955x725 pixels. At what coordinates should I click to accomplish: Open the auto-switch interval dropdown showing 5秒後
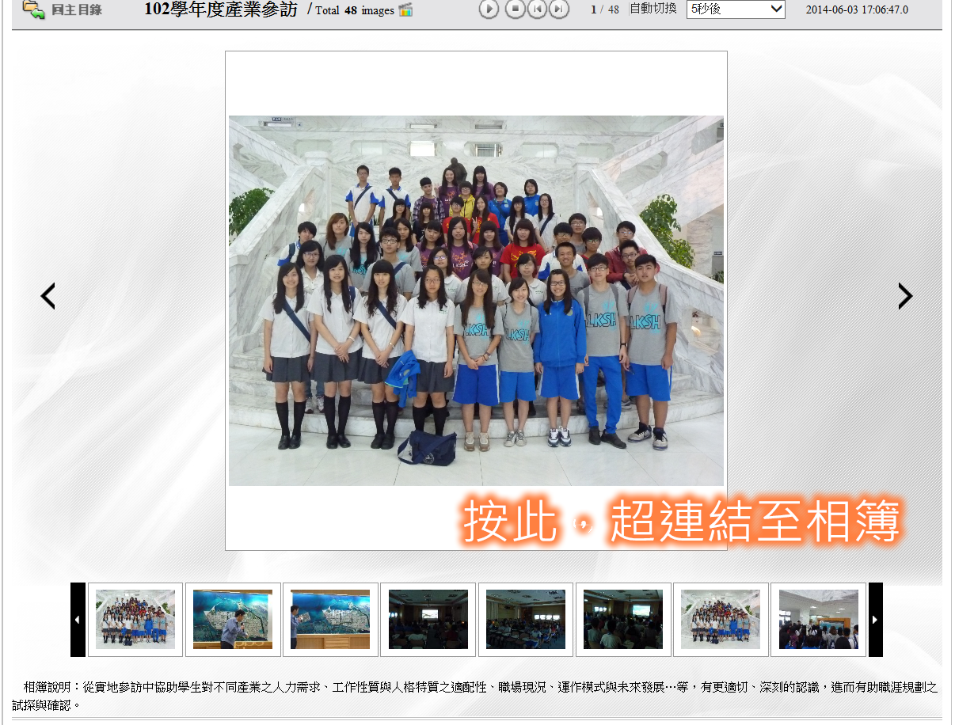736,9
